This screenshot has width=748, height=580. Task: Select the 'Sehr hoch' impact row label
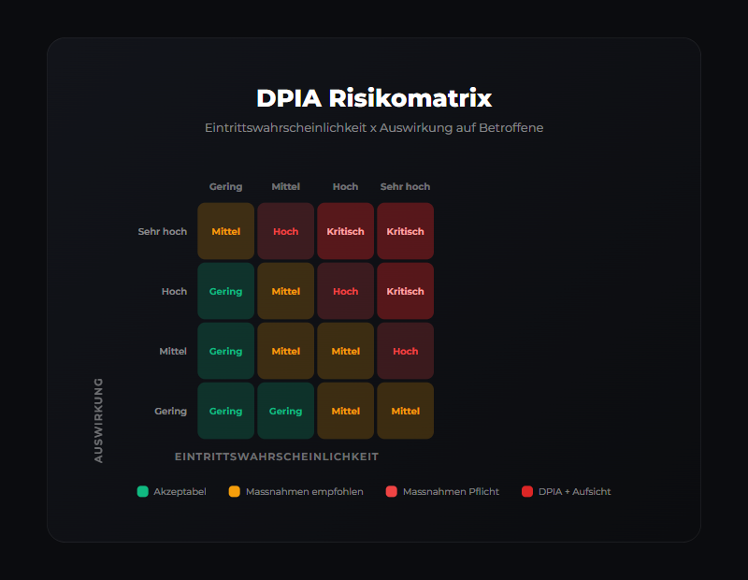click(x=163, y=231)
